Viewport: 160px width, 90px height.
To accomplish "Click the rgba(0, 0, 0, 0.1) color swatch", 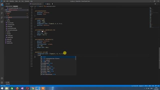I will point(49,23).
